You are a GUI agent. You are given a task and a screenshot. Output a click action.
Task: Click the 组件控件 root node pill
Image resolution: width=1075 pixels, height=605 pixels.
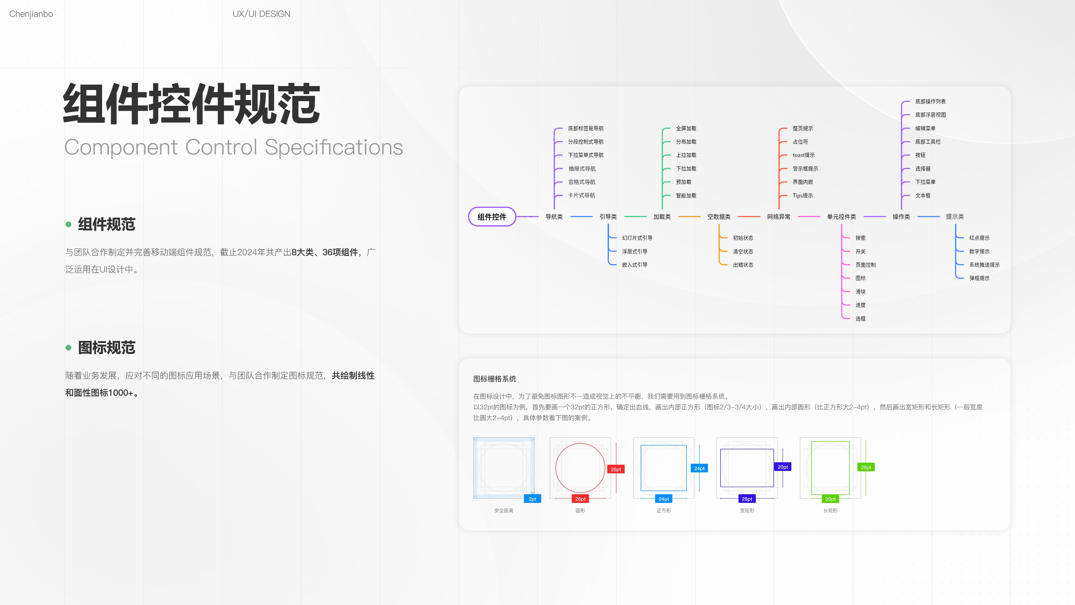click(x=492, y=217)
